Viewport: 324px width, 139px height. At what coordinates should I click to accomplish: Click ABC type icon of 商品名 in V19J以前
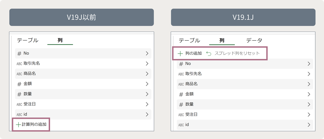(x=19, y=74)
